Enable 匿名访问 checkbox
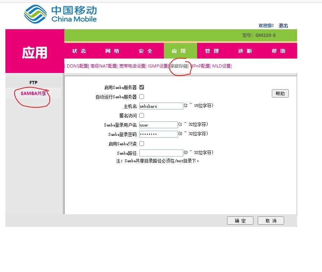The height and width of the screenshot is (272, 322). click(142, 116)
